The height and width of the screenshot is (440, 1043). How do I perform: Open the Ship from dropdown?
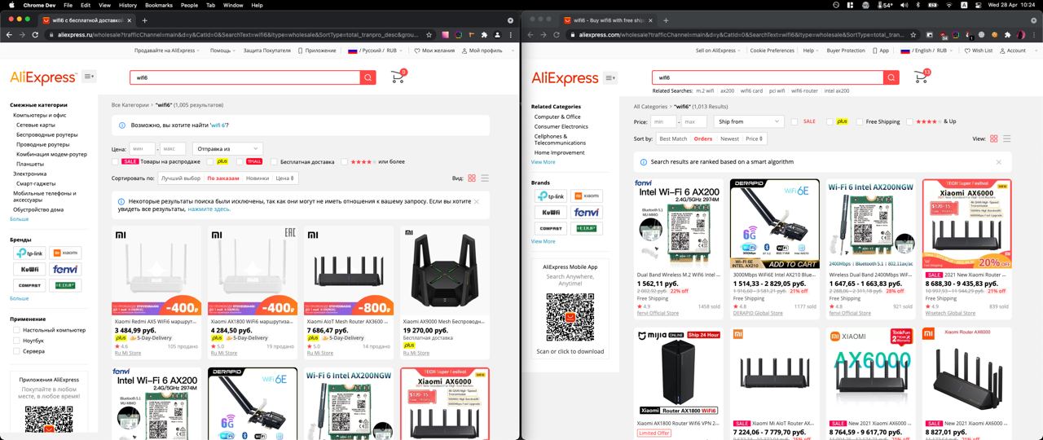click(x=749, y=121)
